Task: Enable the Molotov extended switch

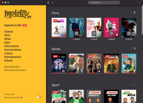Action: coord(39,97)
